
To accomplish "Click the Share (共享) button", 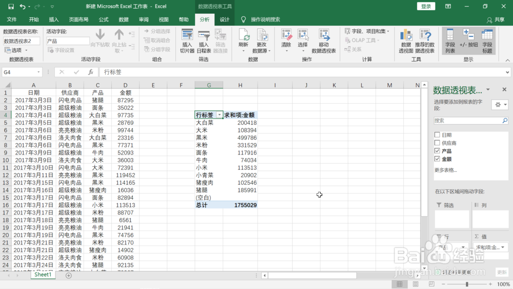I will coord(496,20).
